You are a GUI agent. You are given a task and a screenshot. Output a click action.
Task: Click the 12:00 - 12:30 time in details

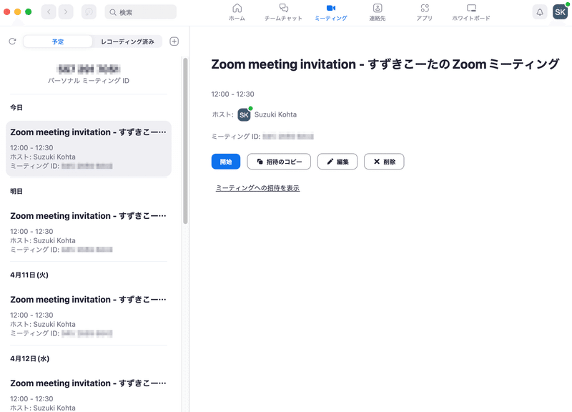(x=233, y=94)
